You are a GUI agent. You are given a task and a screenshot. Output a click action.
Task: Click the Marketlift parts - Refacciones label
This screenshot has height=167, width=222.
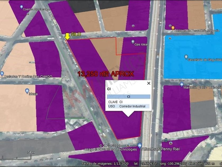tap(203, 87)
